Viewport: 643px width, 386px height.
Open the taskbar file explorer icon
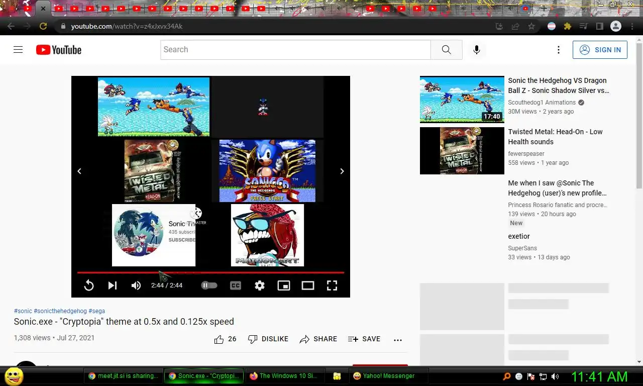click(337, 376)
